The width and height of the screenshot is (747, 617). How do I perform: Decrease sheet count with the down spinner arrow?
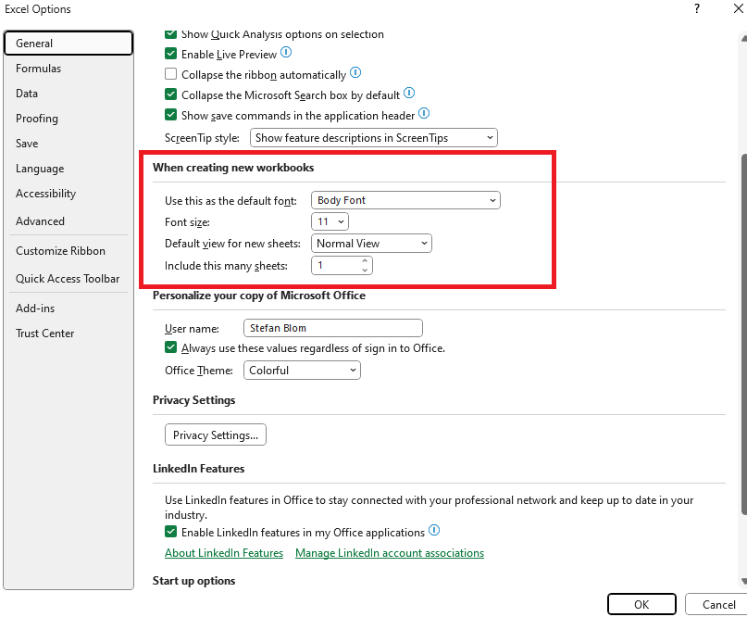click(365, 270)
